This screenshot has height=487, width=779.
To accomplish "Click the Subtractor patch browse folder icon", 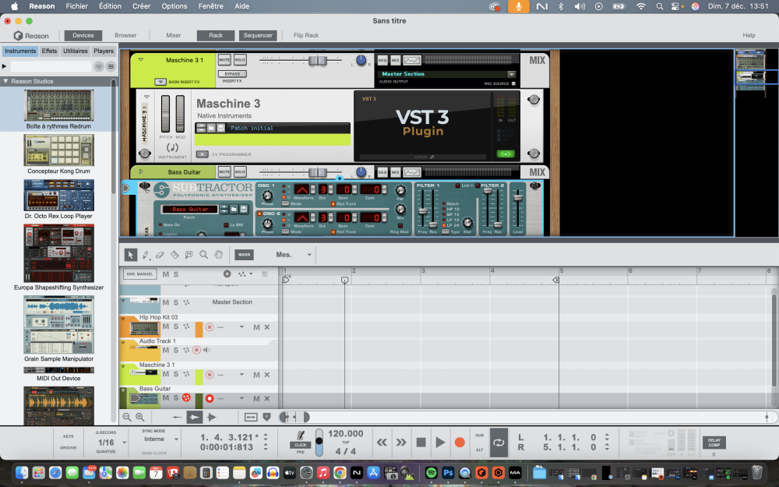I will coord(235,209).
